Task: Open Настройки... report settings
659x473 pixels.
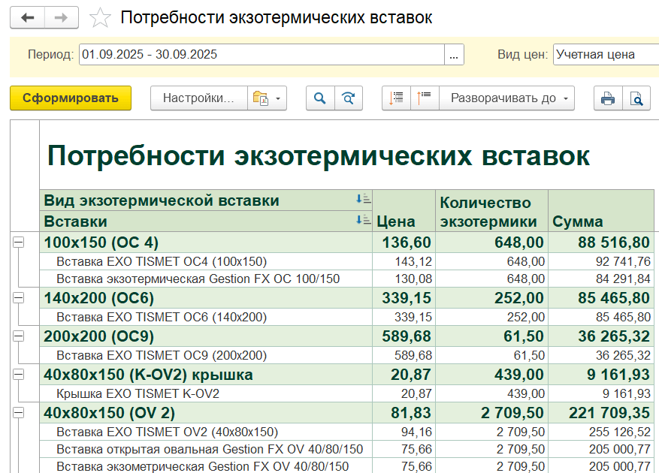Action: (199, 98)
